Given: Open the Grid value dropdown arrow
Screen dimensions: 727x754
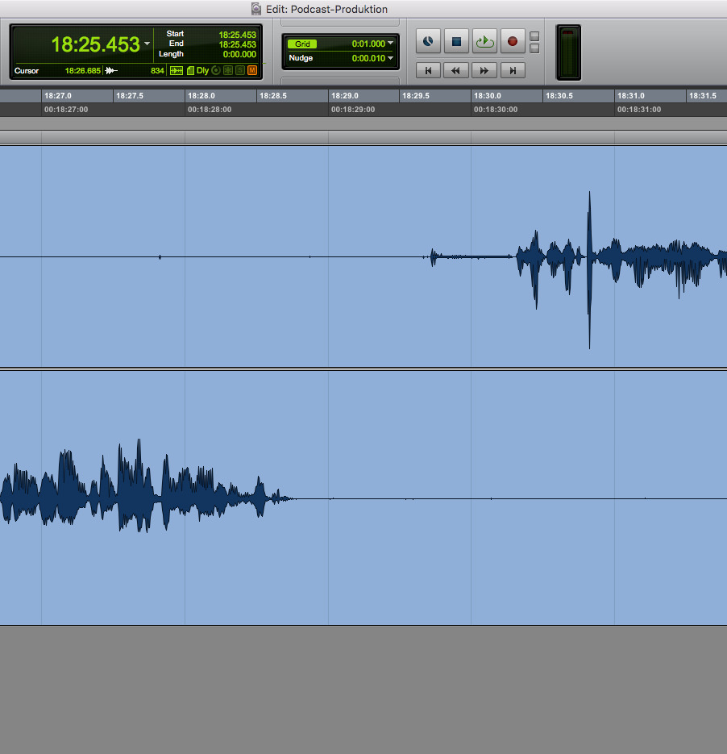Looking at the screenshot, I should tap(391, 44).
